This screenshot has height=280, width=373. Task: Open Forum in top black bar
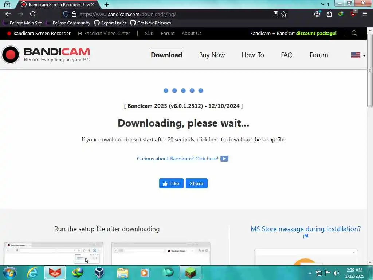pyautogui.click(x=168, y=33)
